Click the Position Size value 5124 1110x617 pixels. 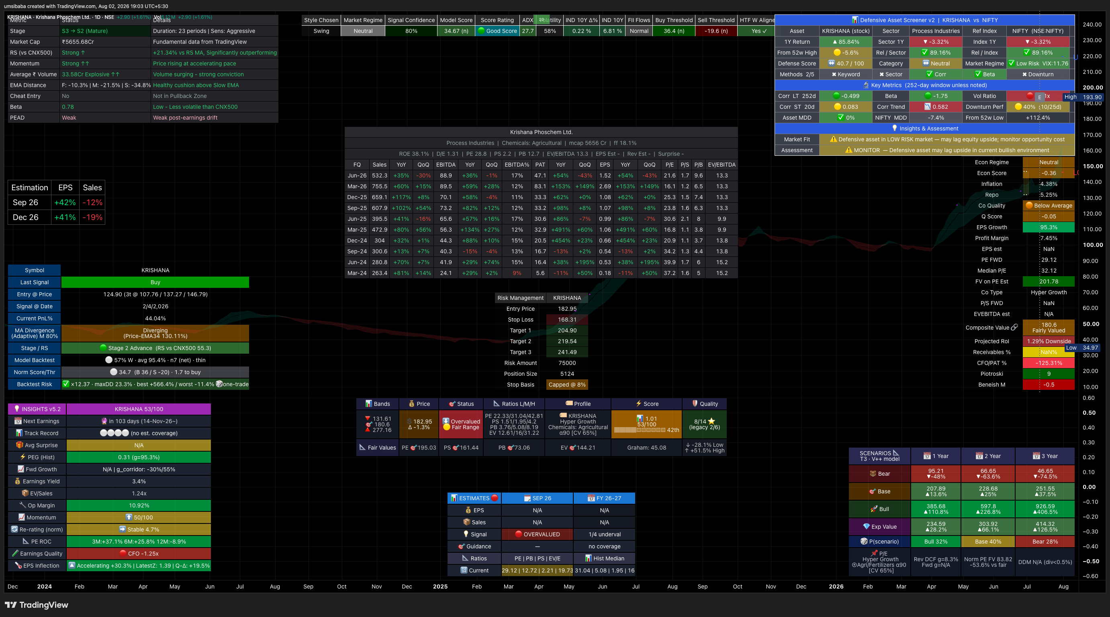point(567,374)
